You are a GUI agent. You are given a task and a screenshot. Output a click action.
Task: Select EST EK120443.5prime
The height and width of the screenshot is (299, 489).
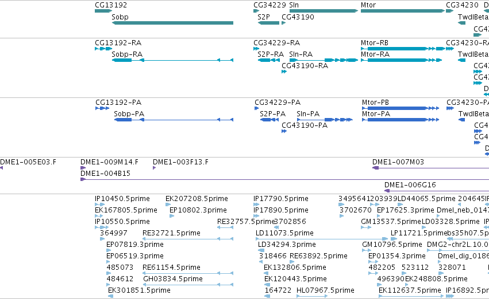point(296,280)
